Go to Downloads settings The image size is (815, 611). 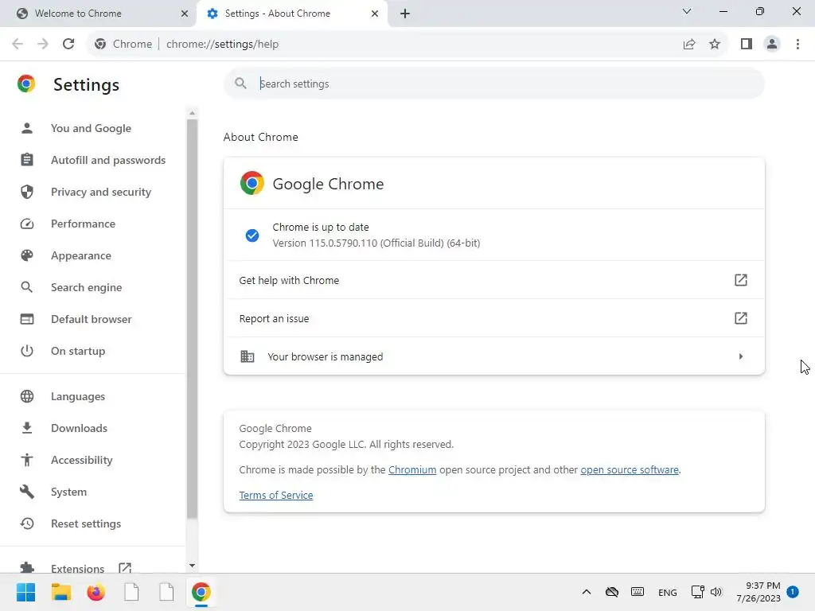79,428
